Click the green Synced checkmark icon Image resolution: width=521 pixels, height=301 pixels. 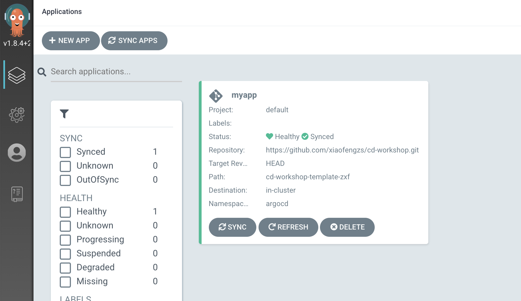click(305, 136)
